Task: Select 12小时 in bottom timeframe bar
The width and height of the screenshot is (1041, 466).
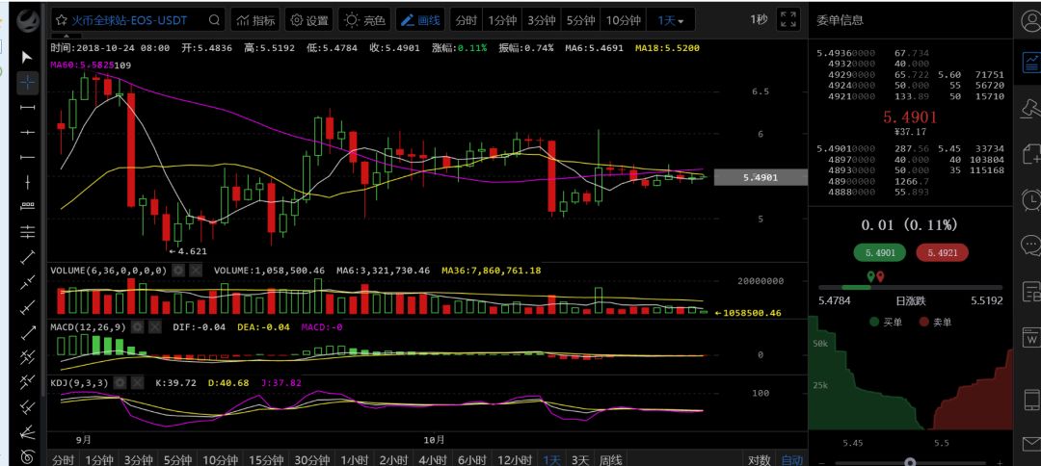Action: pyautogui.click(x=513, y=460)
